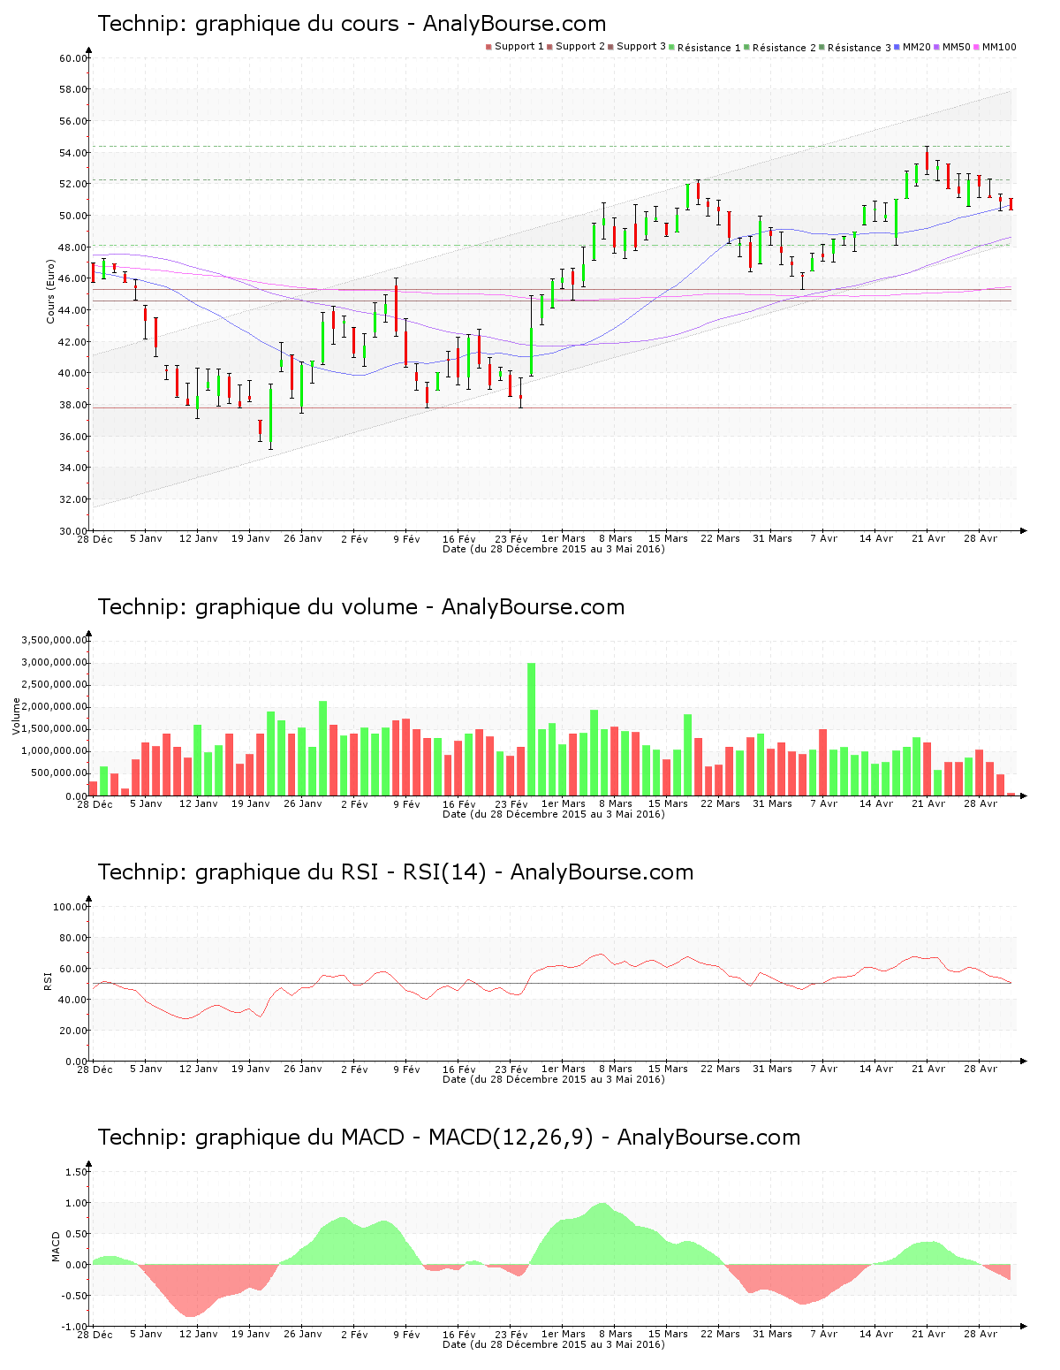The width and height of the screenshot is (1060, 1370).
Task: Click the Support 1 legend label
Action: point(519,46)
